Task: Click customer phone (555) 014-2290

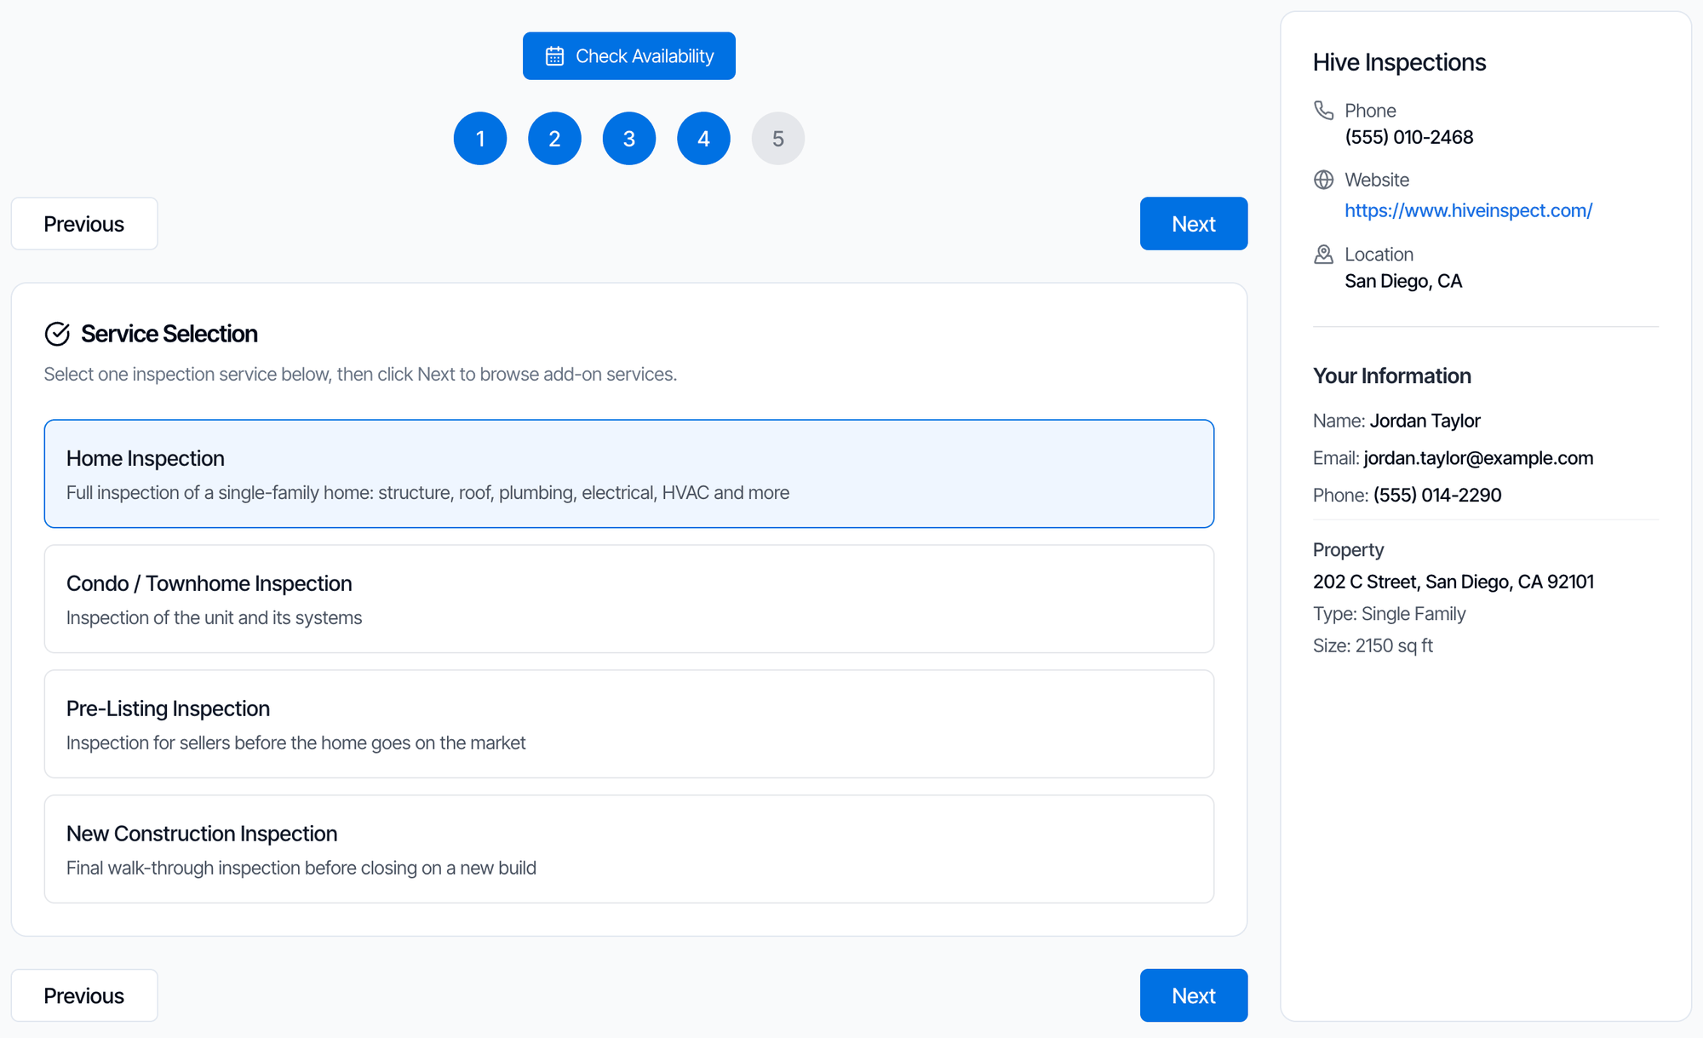Action: tap(1436, 496)
